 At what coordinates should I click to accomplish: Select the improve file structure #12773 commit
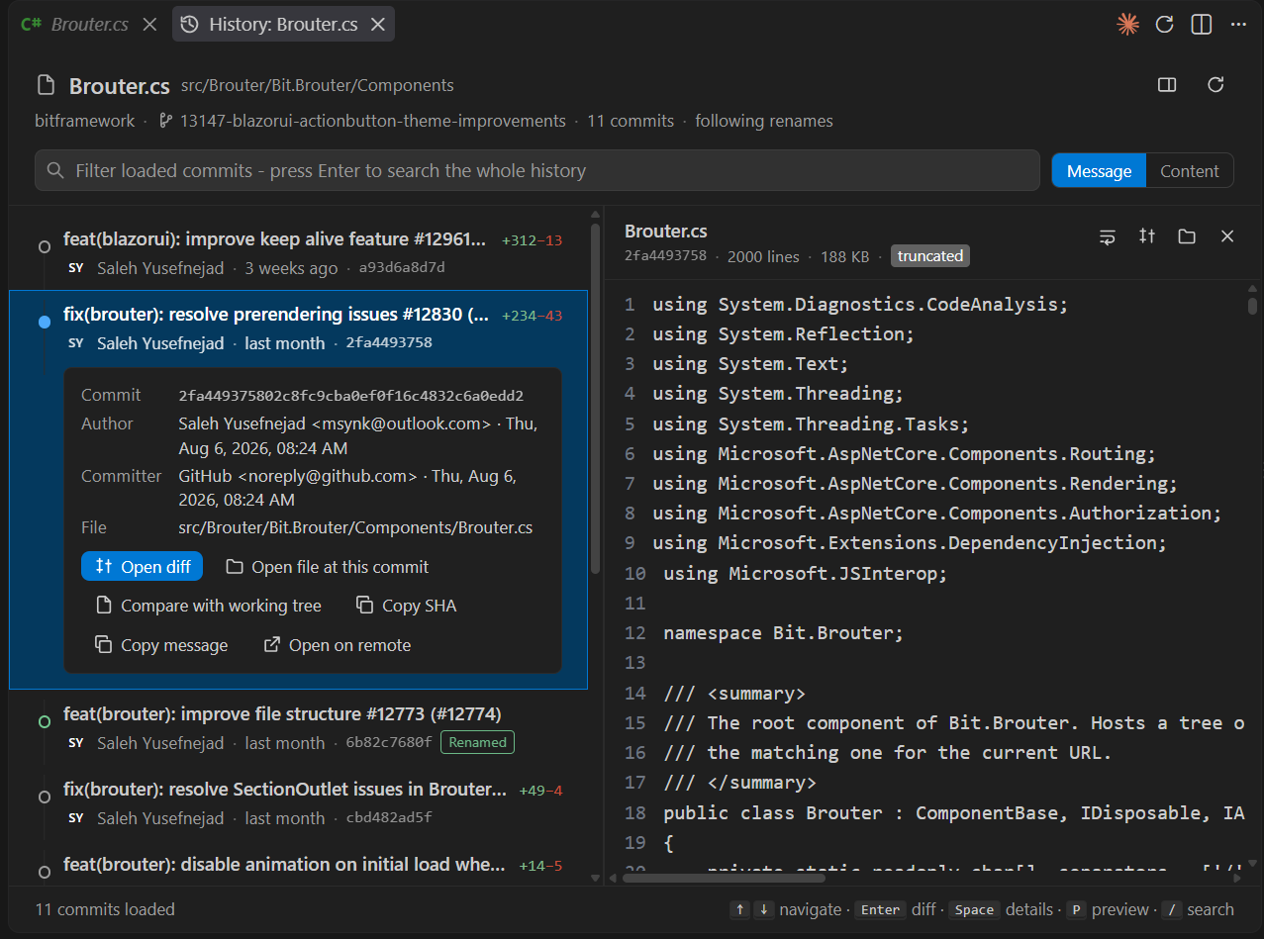[x=298, y=727]
